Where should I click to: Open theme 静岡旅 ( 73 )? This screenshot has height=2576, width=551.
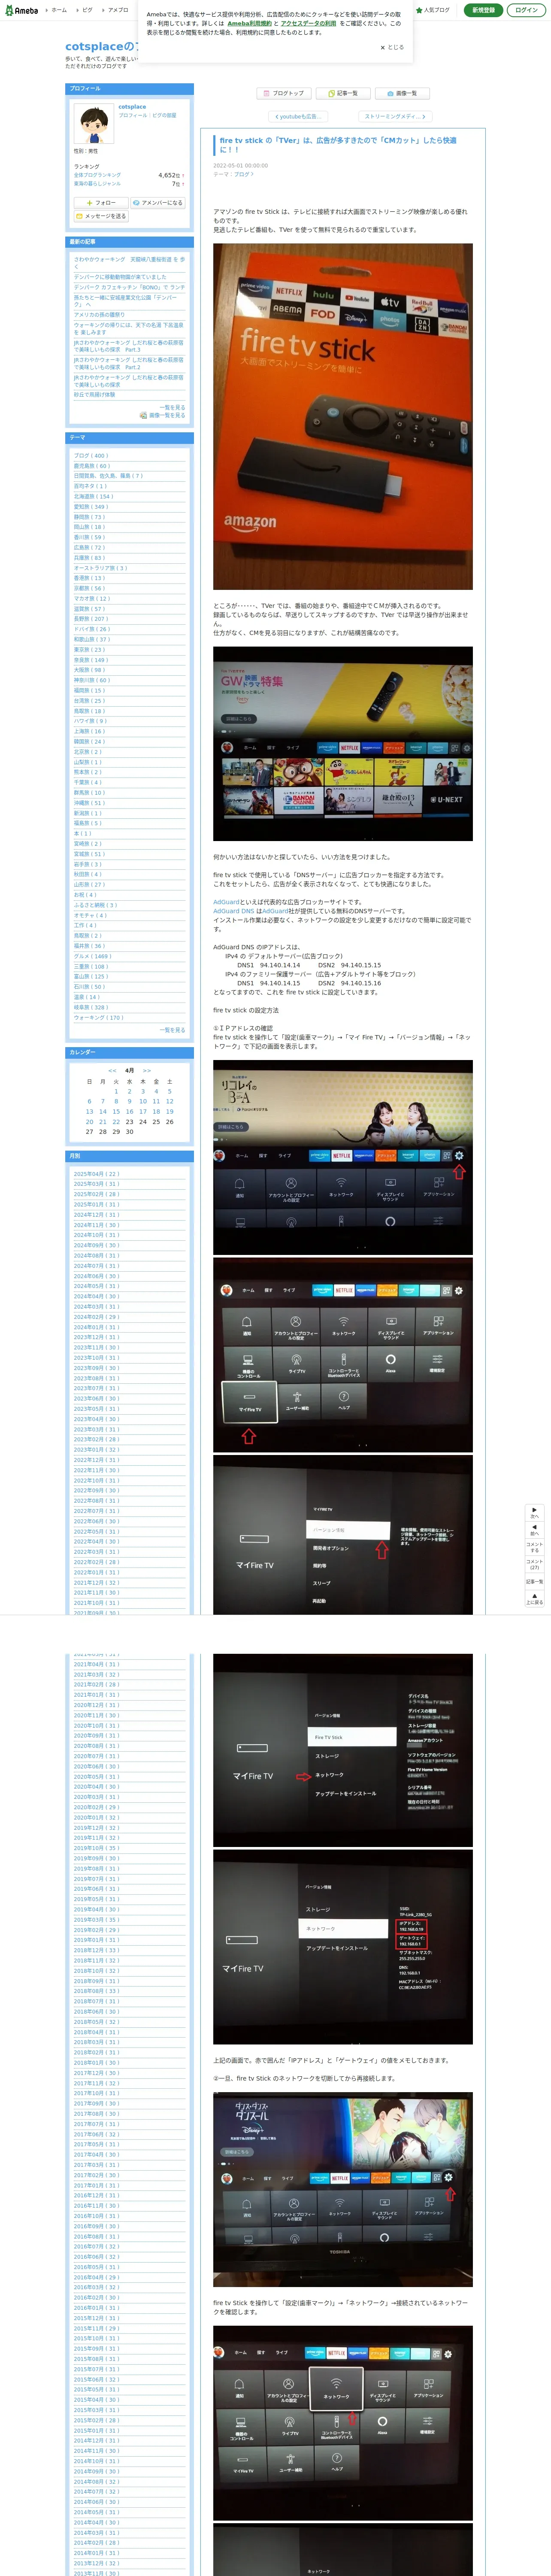point(90,517)
